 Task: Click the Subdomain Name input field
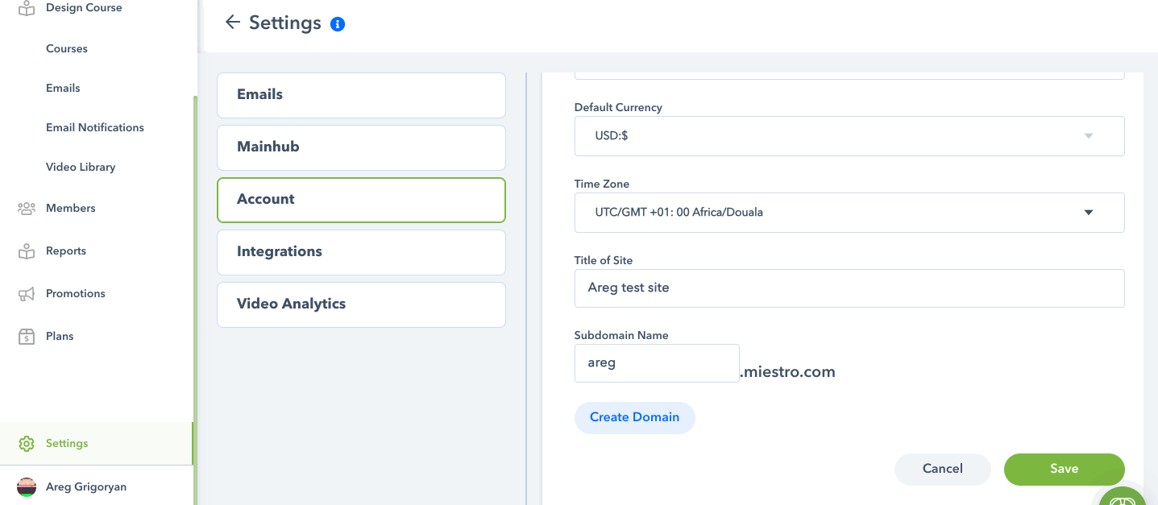[x=657, y=363]
